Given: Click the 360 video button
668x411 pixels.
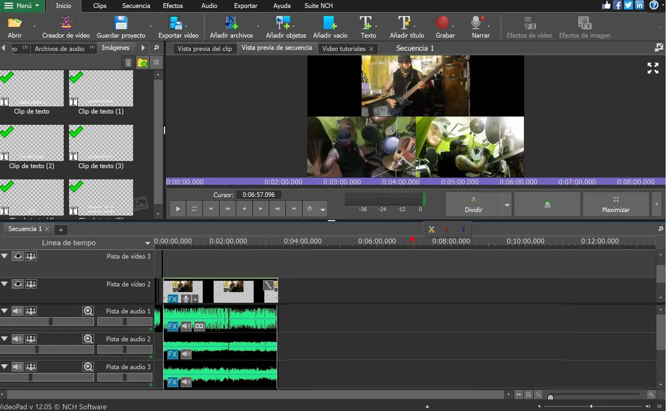Looking at the screenshot, I should click(547, 204).
